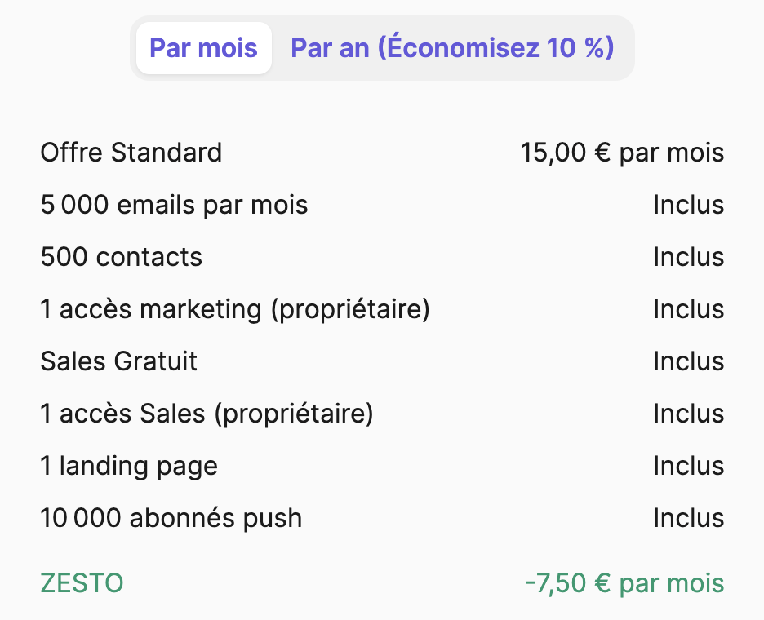Click the "1 landing page" line item
The height and width of the screenshot is (620, 764).
click(129, 466)
